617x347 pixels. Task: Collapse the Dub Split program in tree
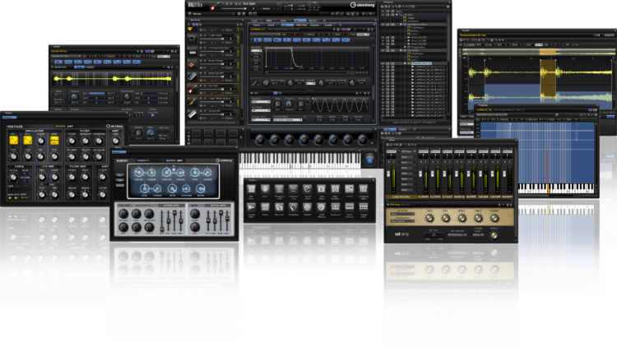[x=397, y=15]
